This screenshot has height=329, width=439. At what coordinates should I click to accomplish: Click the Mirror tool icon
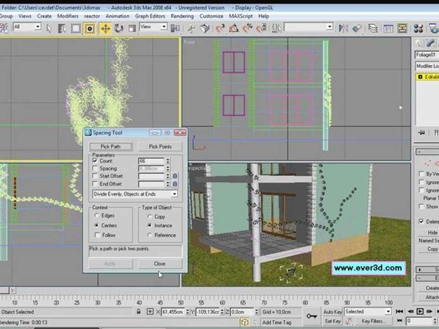click(x=343, y=28)
